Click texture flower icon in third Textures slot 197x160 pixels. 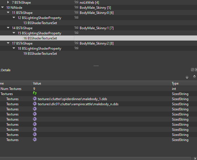pyautogui.click(x=35, y=109)
